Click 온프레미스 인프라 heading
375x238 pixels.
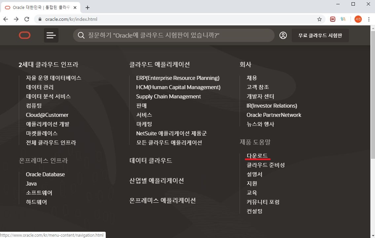(x=43, y=160)
